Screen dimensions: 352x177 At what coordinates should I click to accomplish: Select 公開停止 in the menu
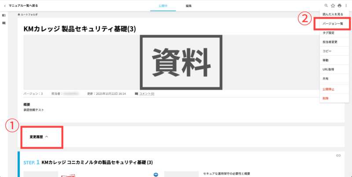click(x=334, y=89)
